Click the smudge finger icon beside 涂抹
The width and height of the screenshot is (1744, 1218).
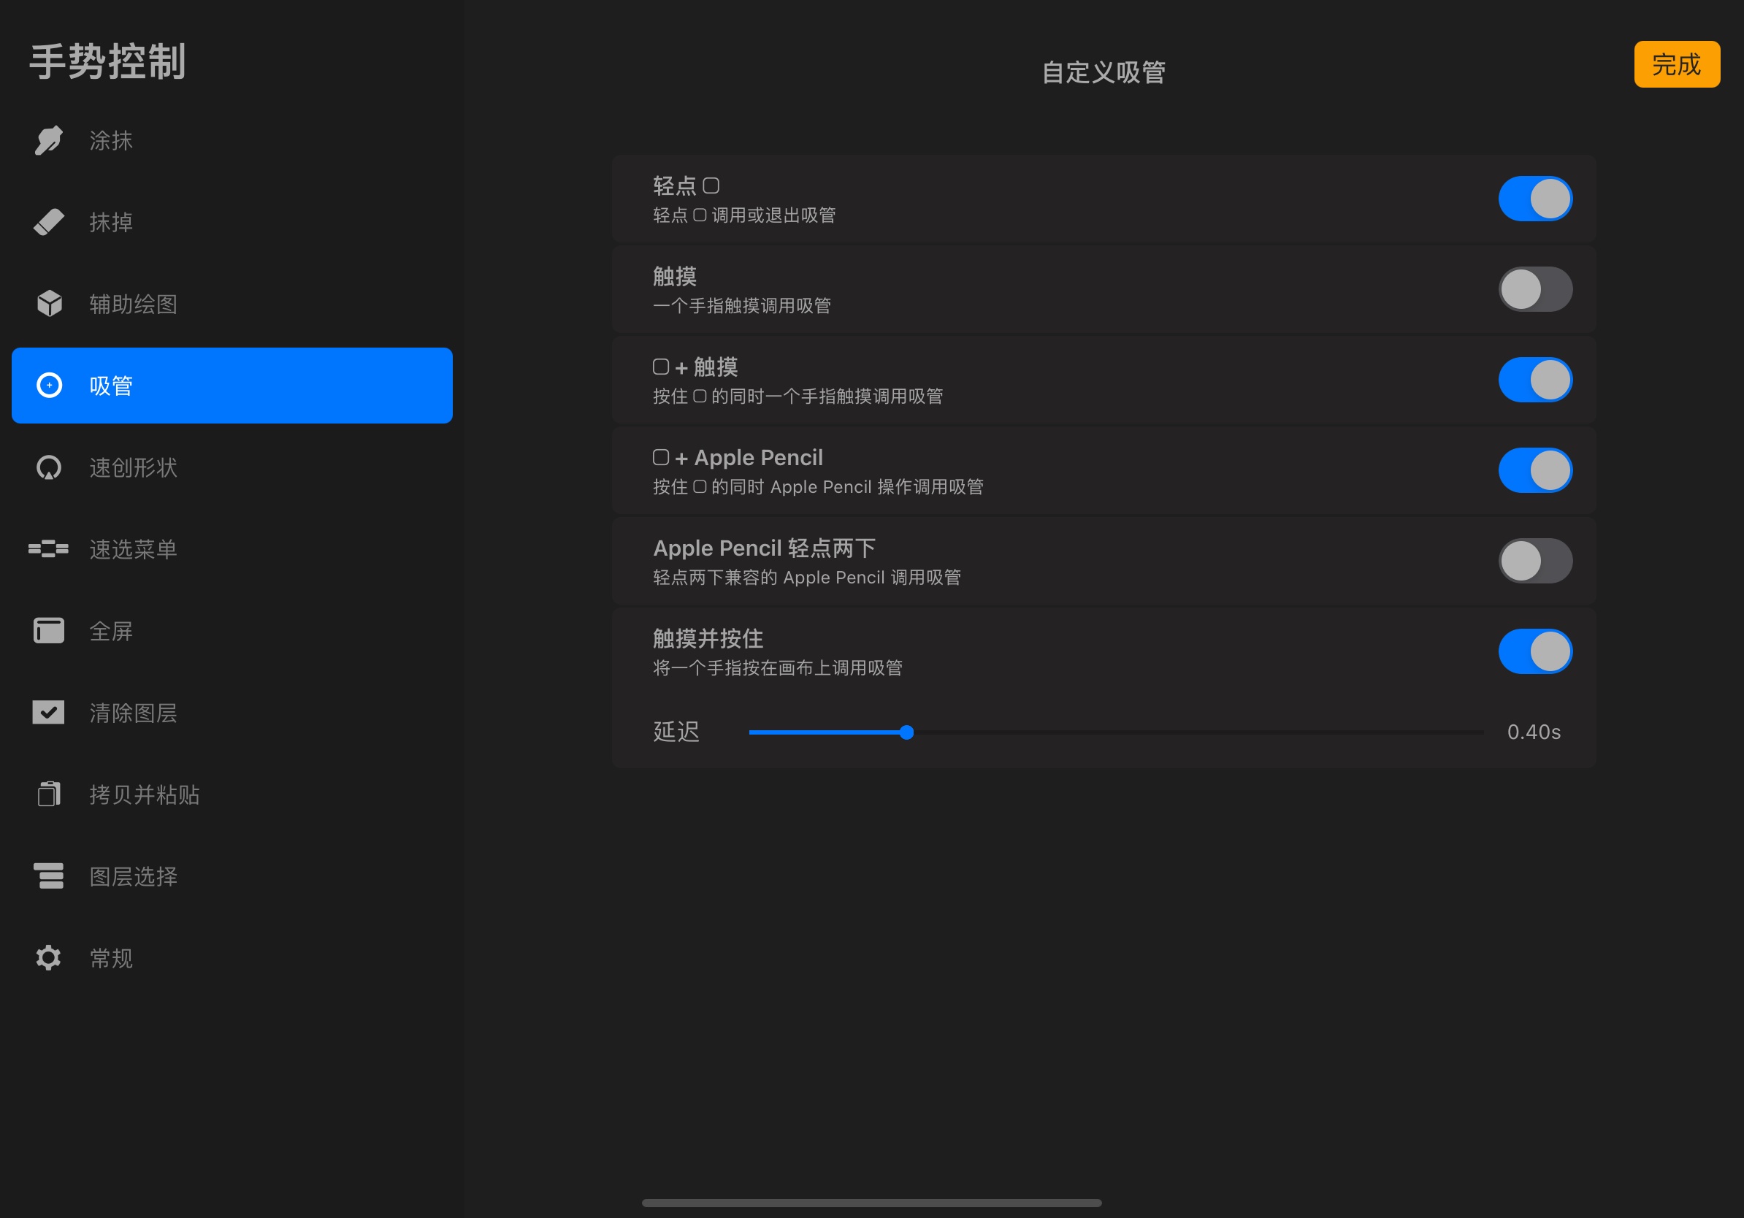[x=49, y=140]
